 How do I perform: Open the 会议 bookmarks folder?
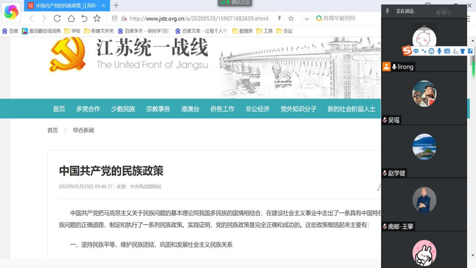tap(284, 31)
